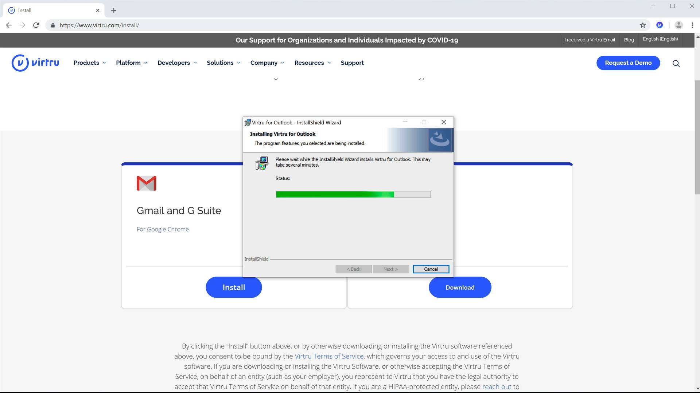Screen dimensions: 700x393
Task: Open the site search magnifier icon
Action: point(676,63)
